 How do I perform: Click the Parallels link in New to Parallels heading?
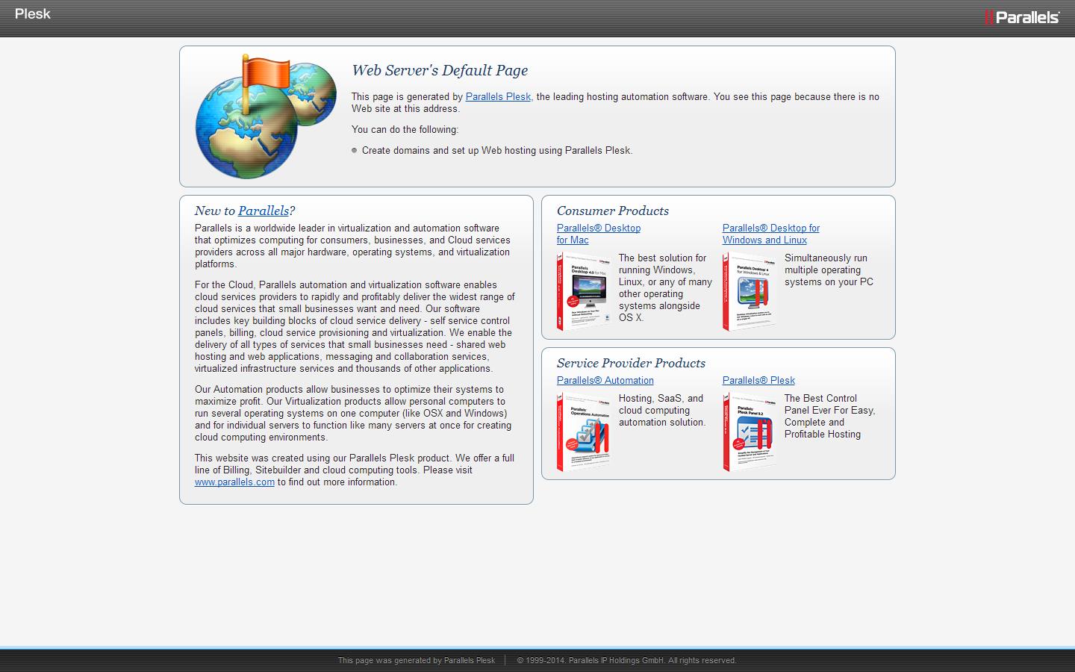(x=263, y=211)
